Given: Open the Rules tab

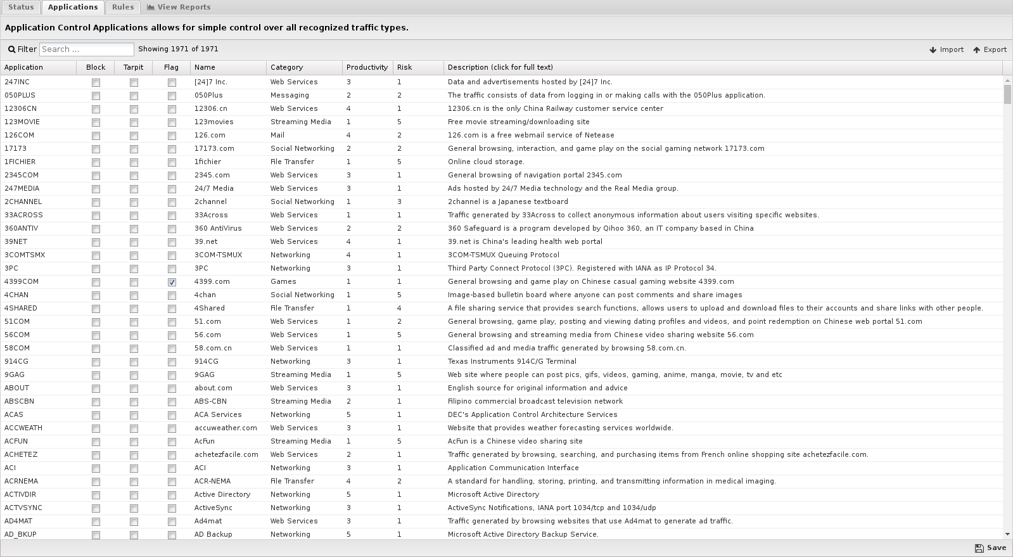Looking at the screenshot, I should click(123, 7).
